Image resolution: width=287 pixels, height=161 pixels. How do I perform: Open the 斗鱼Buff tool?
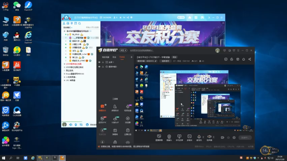(x=115, y=120)
